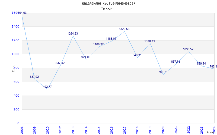Click the x-axis year 2010

coord(47,130)
